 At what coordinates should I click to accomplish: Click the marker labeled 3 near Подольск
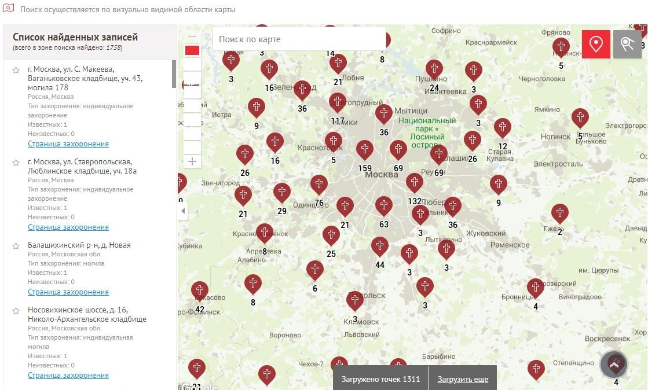click(x=355, y=301)
